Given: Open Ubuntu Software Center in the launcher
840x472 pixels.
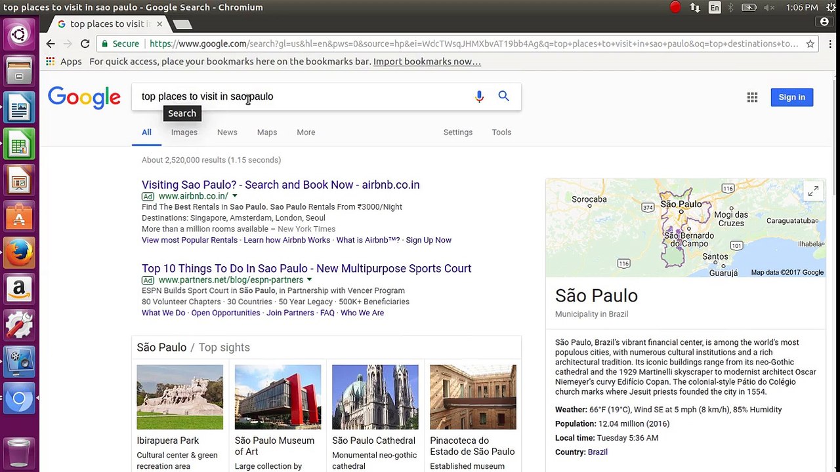Looking at the screenshot, I should (x=19, y=216).
